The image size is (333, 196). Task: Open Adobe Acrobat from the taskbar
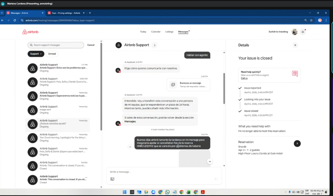pyautogui.click(x=203, y=192)
